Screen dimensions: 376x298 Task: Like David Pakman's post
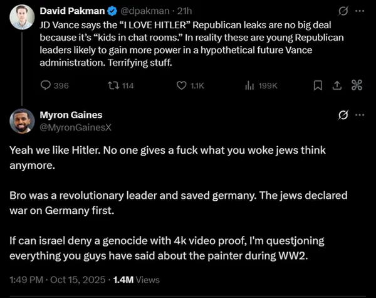[x=182, y=86]
